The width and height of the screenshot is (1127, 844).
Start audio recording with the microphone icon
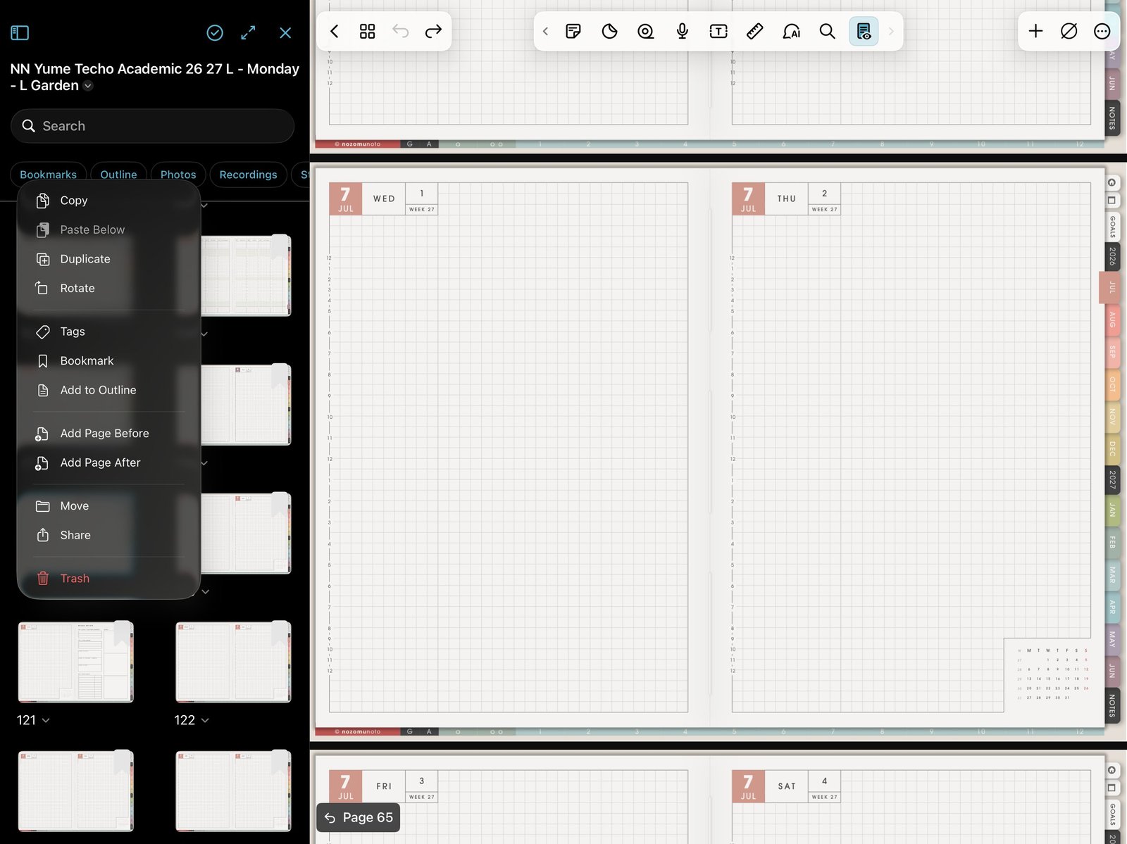[682, 31]
